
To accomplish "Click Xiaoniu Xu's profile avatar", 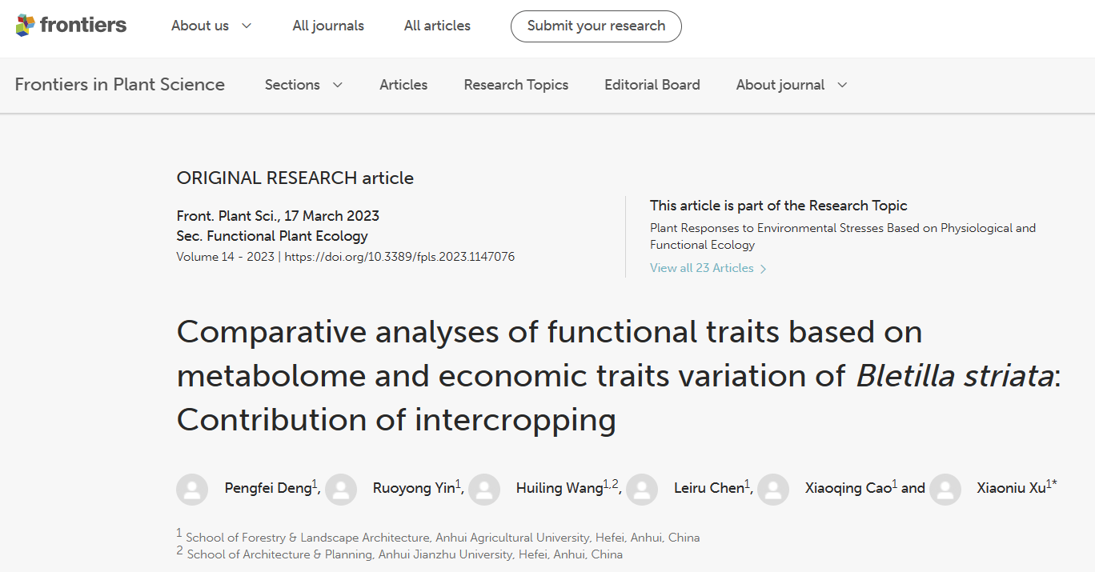I will 945,489.
